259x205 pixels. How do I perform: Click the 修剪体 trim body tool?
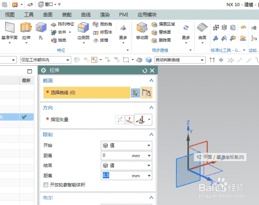103,32
